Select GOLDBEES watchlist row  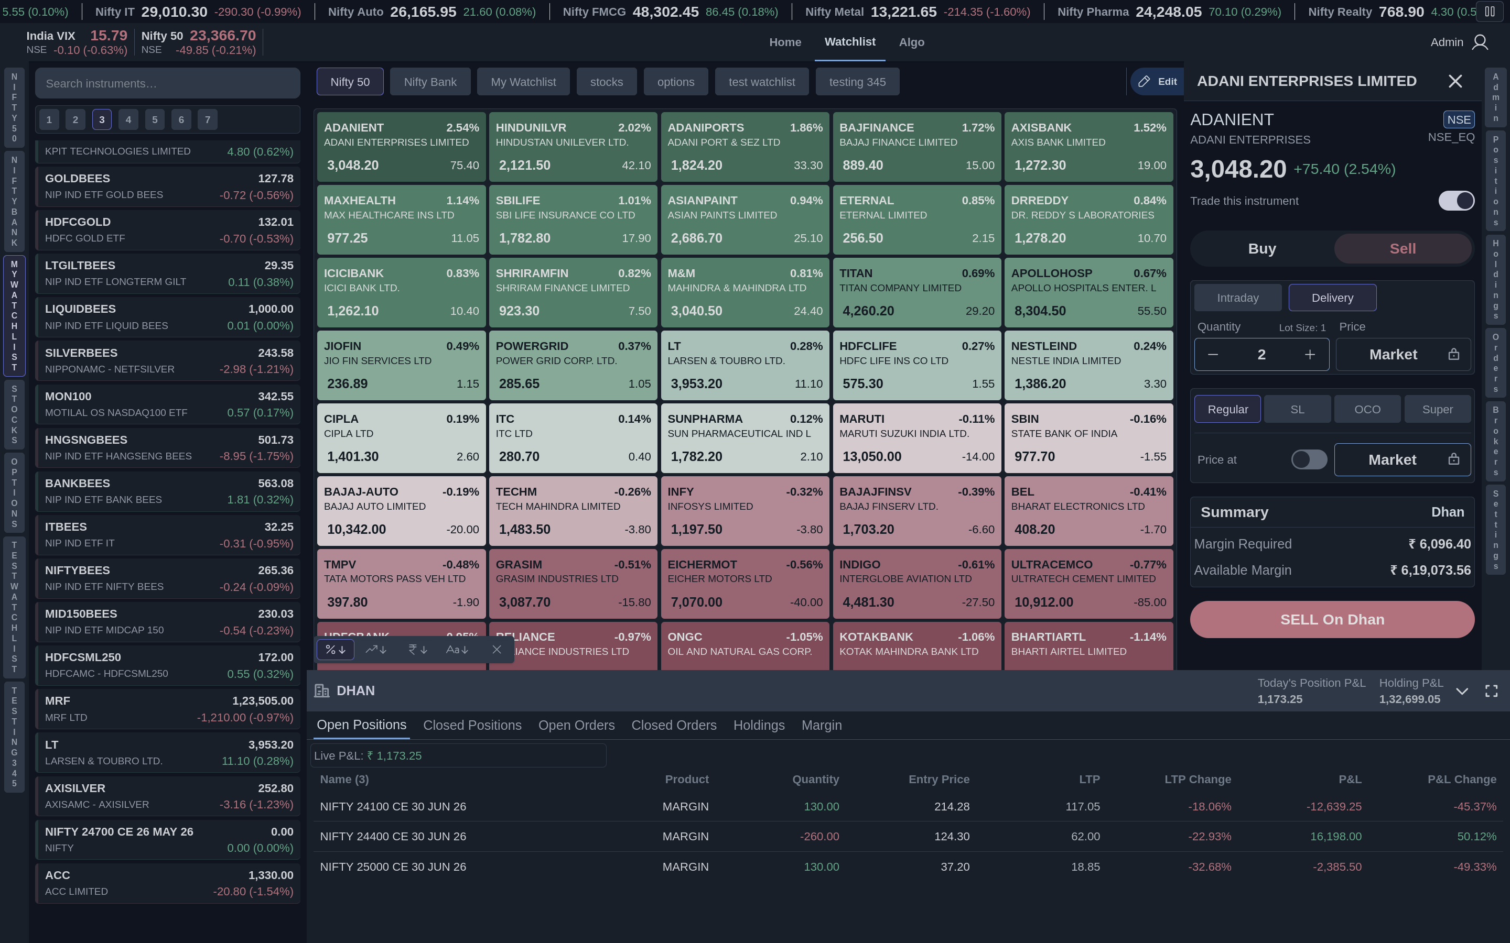coord(168,187)
